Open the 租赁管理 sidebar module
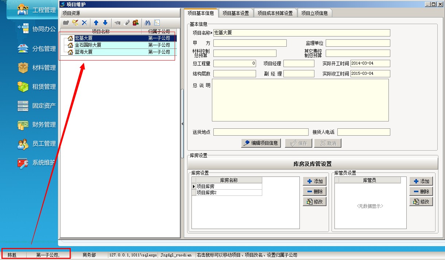This screenshot has height=260, width=445. 44,87
